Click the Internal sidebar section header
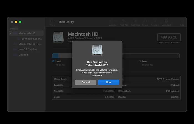Image resolution: width=194 pixels, height=124 pixels. 14,29
